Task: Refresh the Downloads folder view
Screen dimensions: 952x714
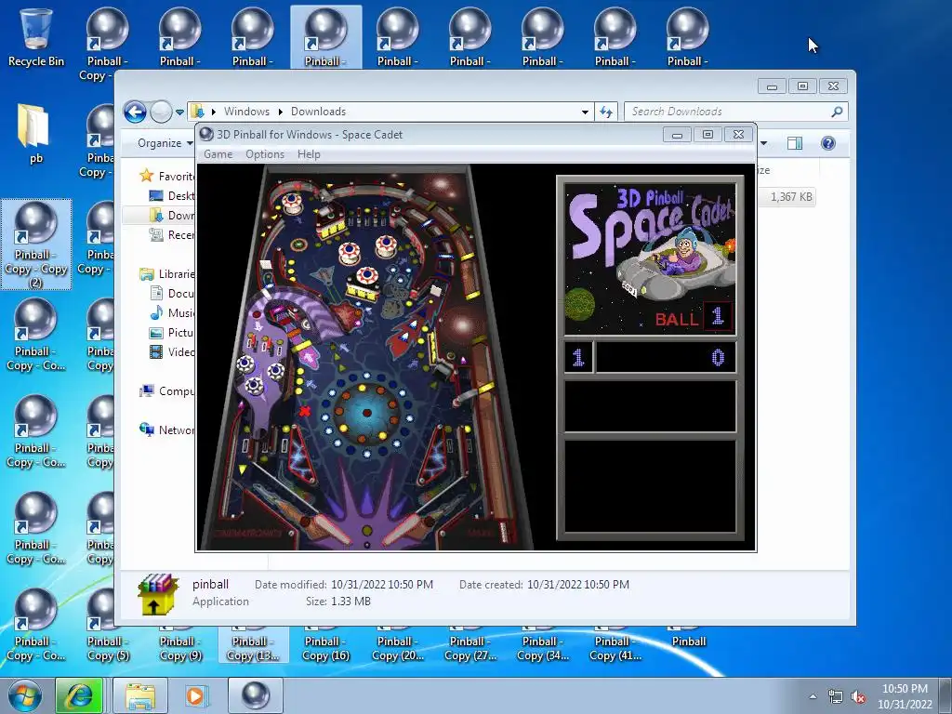Action: click(606, 112)
